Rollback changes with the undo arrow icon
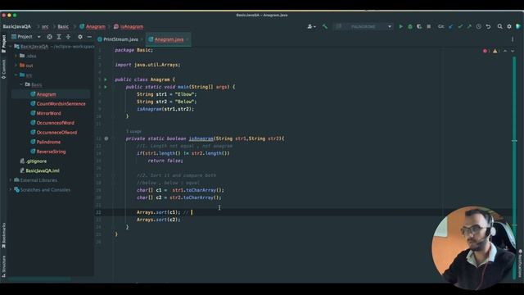 click(488, 26)
